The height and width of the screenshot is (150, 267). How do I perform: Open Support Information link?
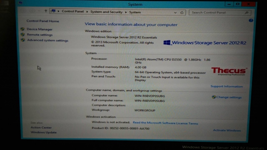[227, 86]
